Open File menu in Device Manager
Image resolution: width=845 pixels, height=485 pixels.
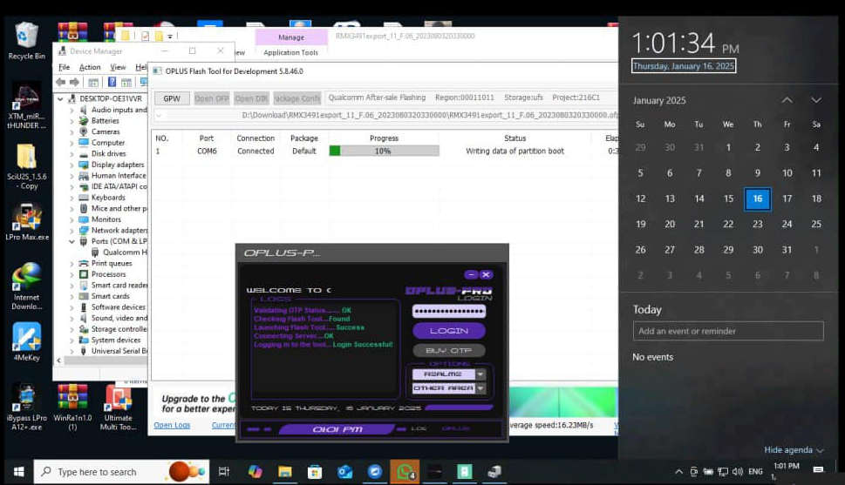[x=65, y=67]
